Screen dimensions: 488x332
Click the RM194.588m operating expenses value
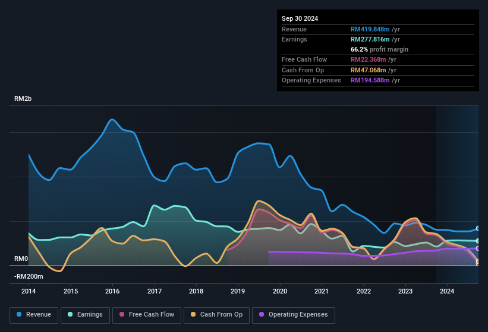tap(370, 81)
